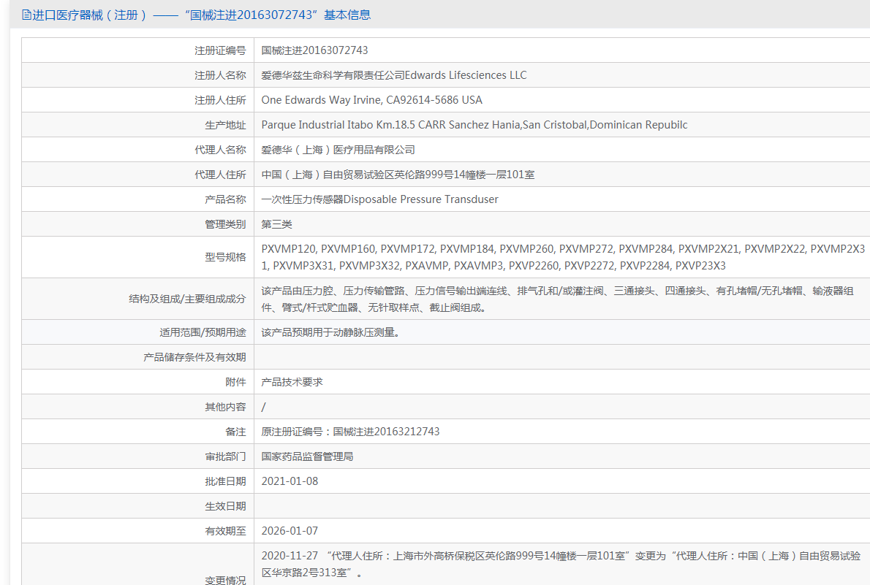Click the 该产品预期用于动静脉压测量 intended use text
The image size is (870, 585).
331,332
